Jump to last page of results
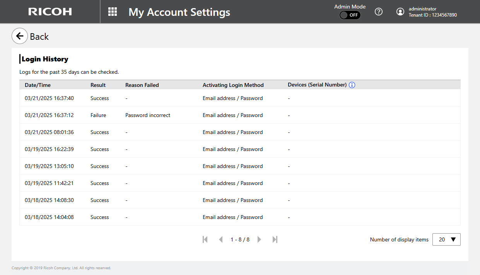The width and height of the screenshot is (480, 275). pos(275,239)
